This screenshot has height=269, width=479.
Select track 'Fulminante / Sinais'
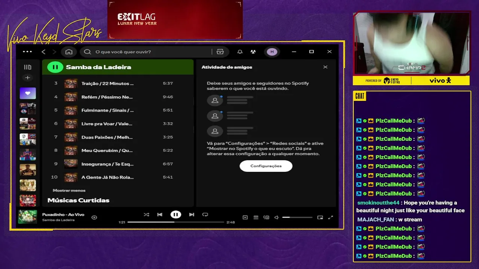[x=107, y=110]
